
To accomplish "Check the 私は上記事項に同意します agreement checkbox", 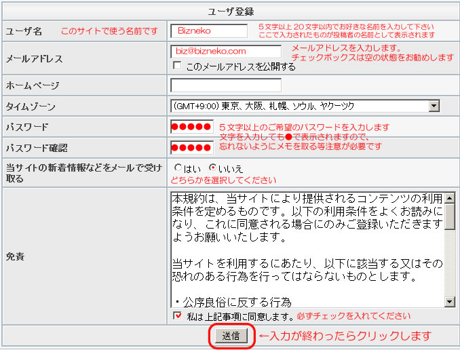I will [178, 315].
